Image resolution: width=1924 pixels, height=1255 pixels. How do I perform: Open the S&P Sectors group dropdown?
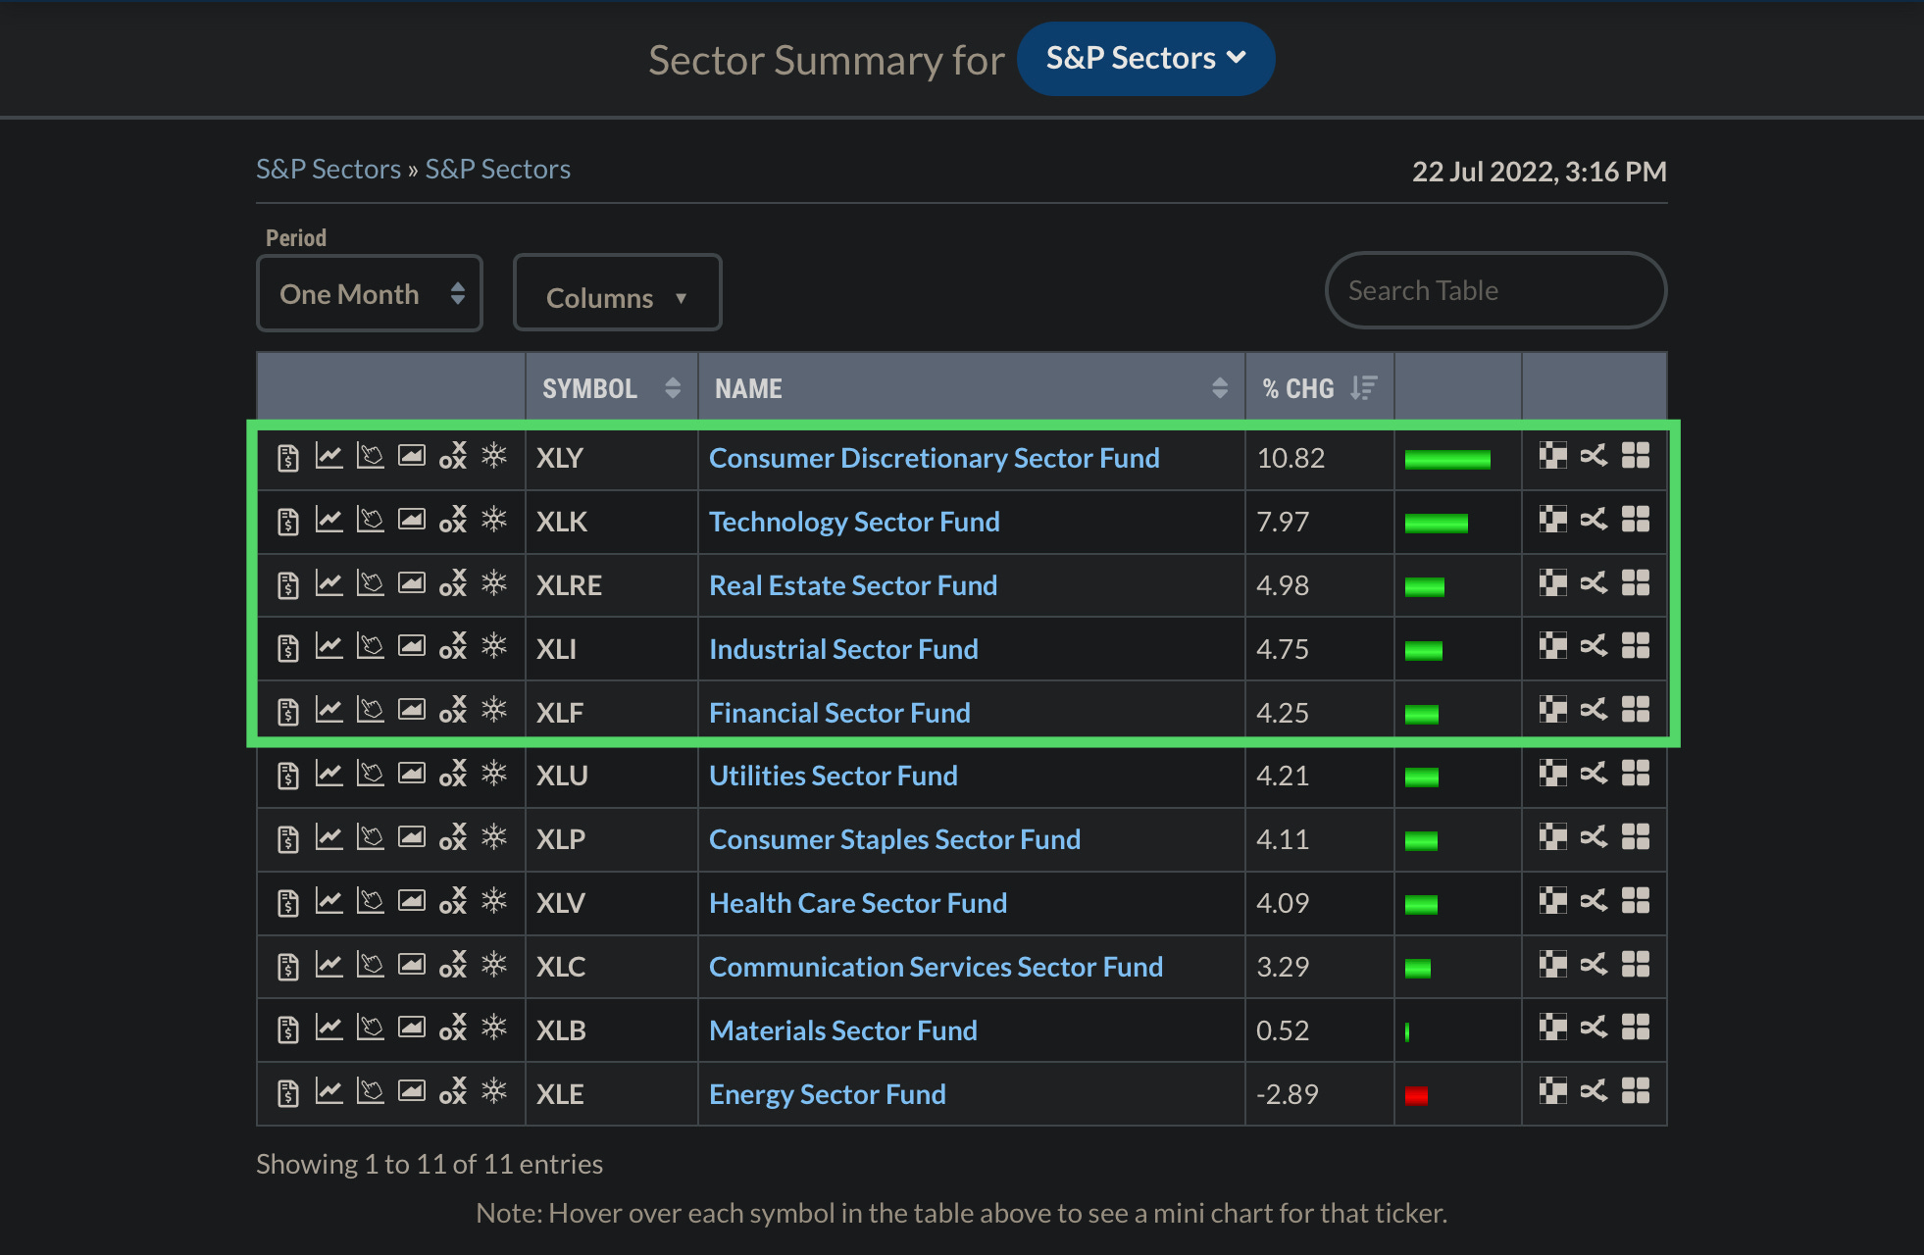click(1145, 59)
